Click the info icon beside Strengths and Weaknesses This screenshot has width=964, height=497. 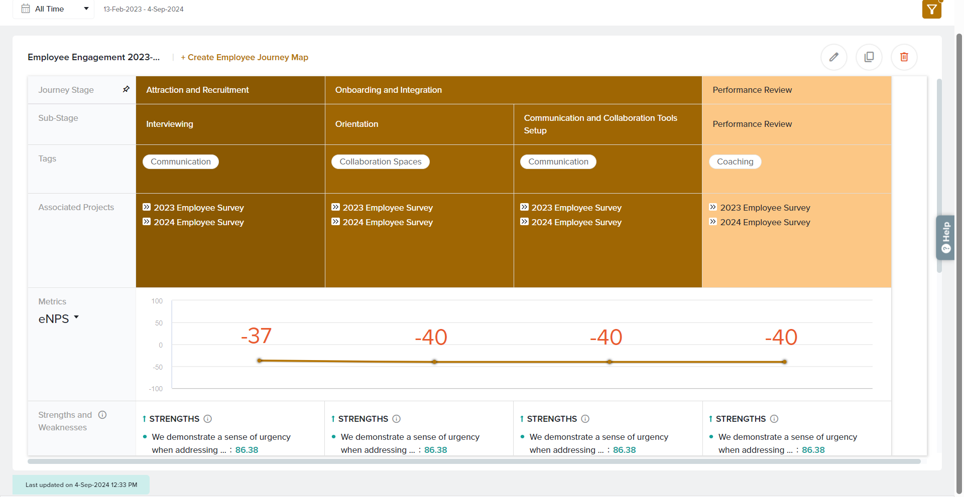click(x=102, y=415)
